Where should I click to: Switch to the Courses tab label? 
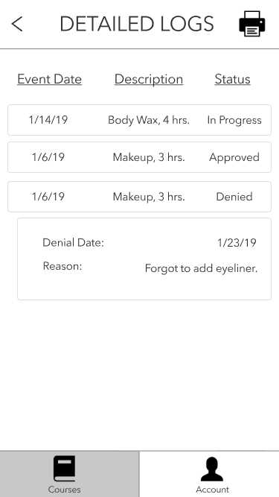click(x=64, y=490)
